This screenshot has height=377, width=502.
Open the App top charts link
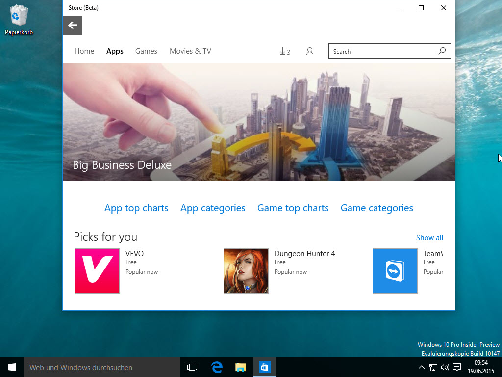click(x=136, y=208)
